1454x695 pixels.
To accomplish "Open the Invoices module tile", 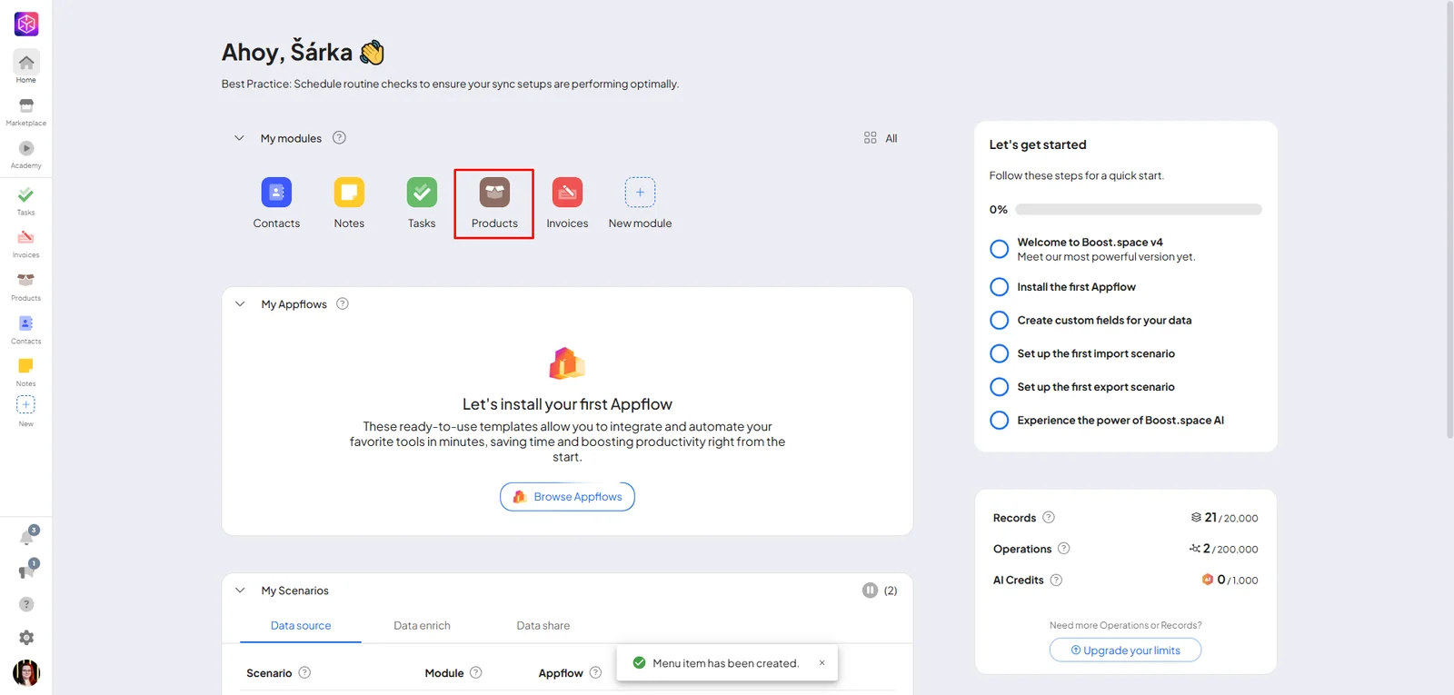I will click(x=567, y=204).
